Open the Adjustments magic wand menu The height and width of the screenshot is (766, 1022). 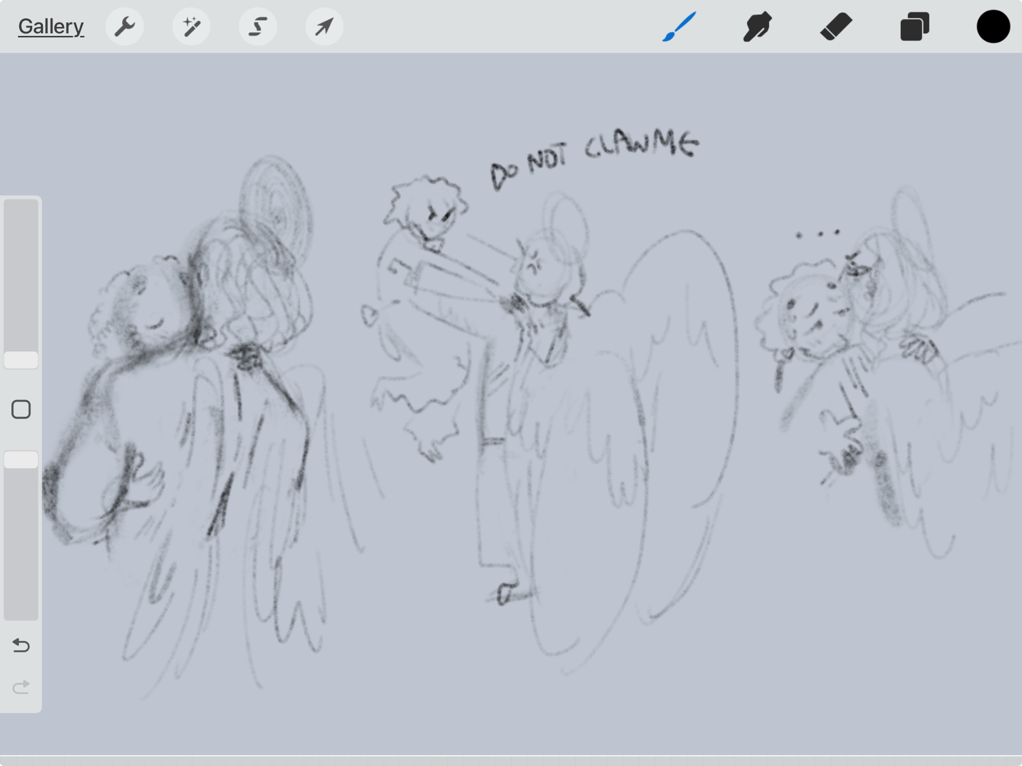click(x=191, y=27)
